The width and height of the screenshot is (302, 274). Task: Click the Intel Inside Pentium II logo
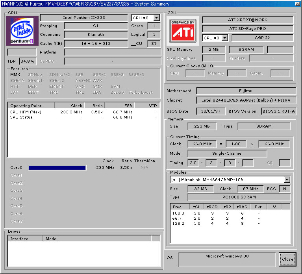click(x=22, y=31)
